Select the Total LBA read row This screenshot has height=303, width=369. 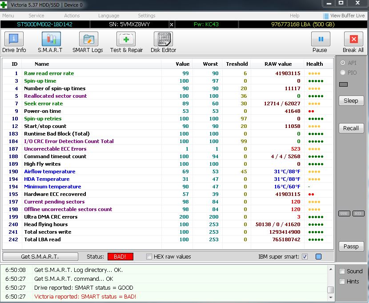168,239
